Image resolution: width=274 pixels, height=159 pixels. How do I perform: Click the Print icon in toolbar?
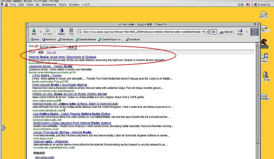(x=240, y=31)
